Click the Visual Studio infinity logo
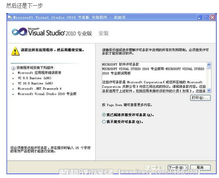The height and width of the screenshot is (178, 219). coord(19,31)
